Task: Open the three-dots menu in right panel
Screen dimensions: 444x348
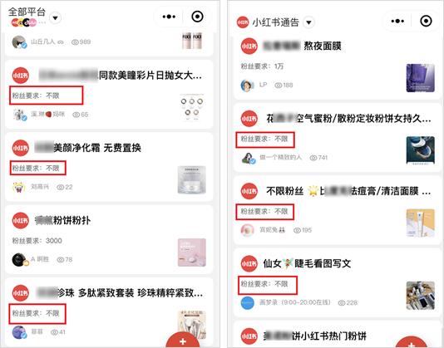Action: coord(397,21)
